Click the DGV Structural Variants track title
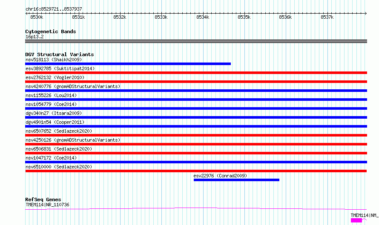The image size is (379, 225). 60,54
